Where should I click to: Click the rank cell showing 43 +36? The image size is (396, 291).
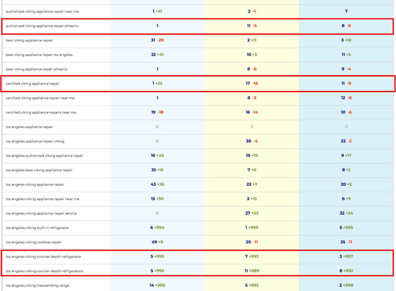click(157, 184)
